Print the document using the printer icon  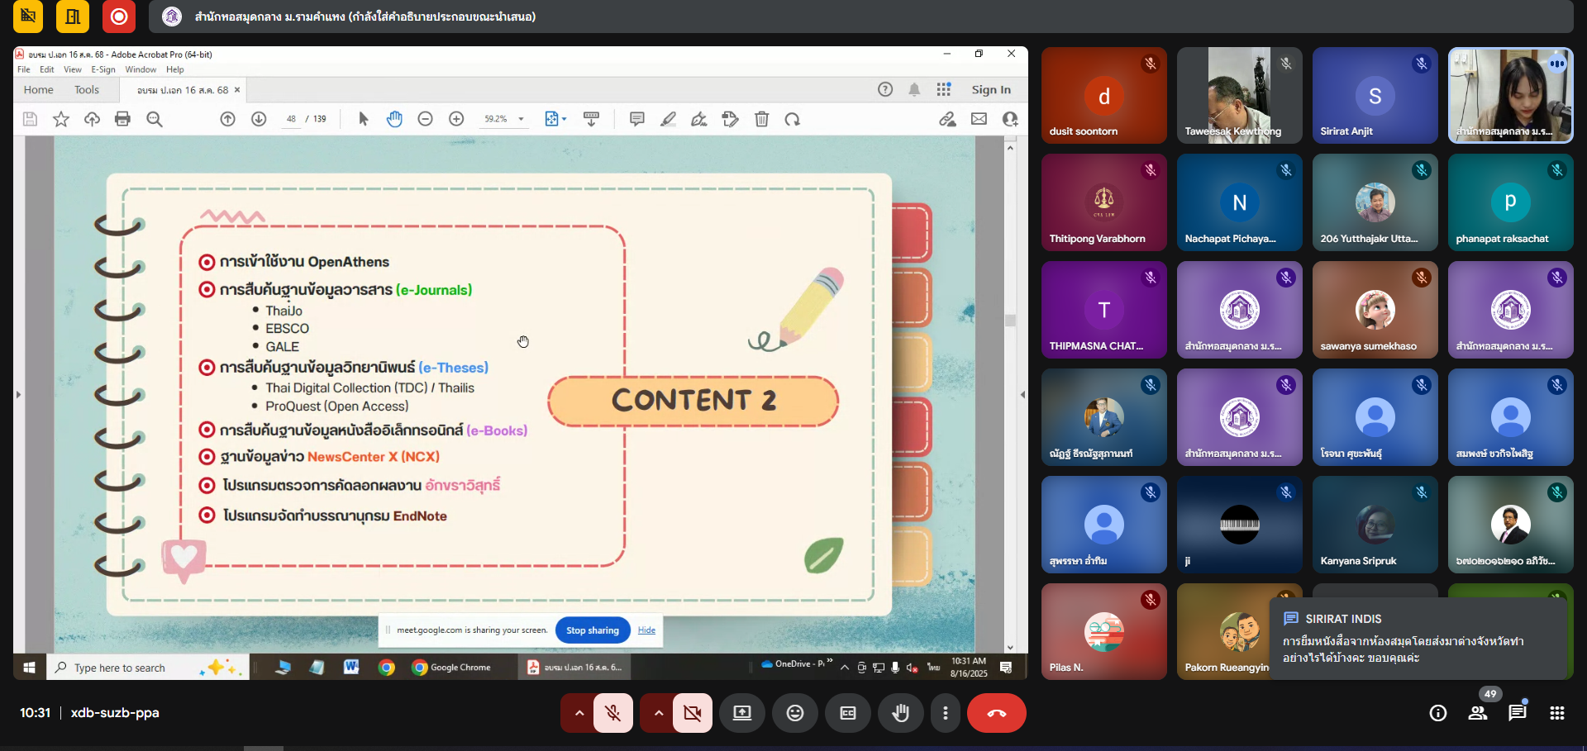122,119
